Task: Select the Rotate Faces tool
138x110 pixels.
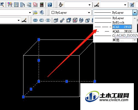Action: click(81, 20)
